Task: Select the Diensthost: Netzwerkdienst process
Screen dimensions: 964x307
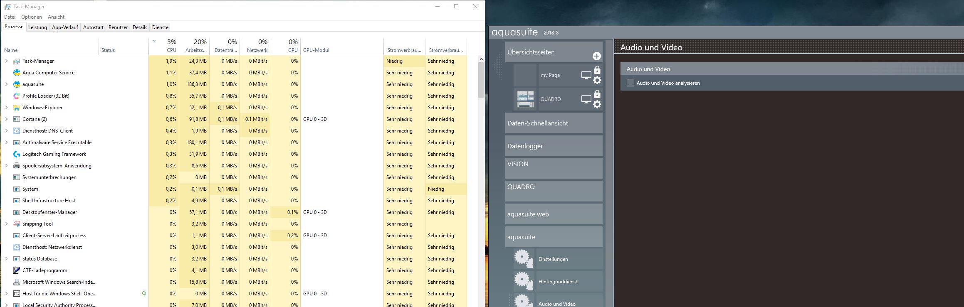Action: [234, 247]
